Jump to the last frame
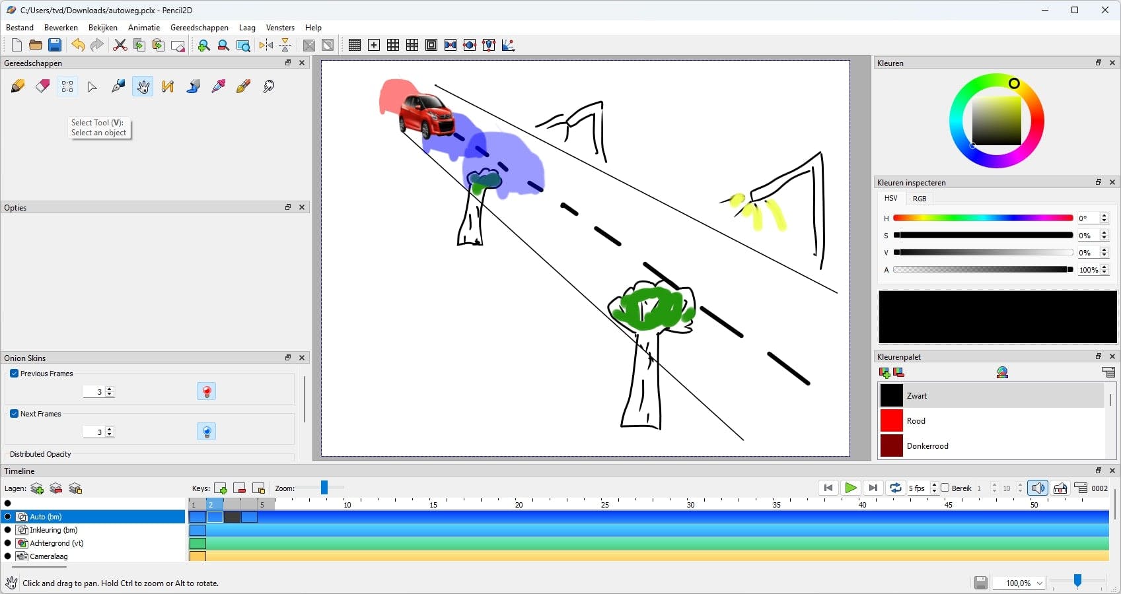1121x594 pixels. pos(873,488)
